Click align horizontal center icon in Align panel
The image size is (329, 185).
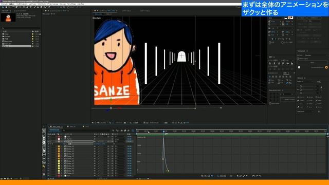pos(275,63)
